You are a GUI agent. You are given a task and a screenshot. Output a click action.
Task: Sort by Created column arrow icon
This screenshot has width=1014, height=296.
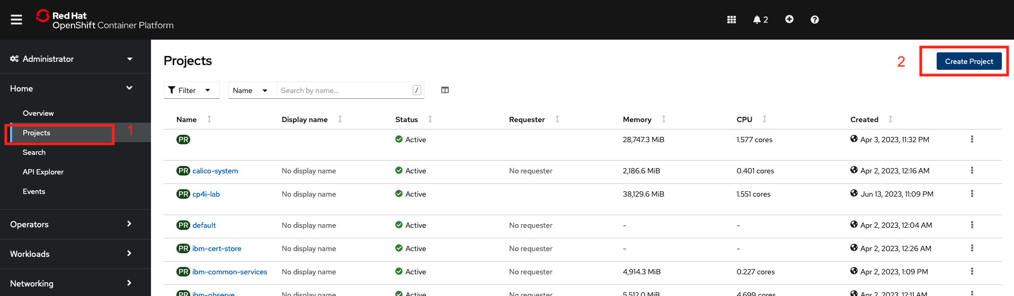point(891,119)
